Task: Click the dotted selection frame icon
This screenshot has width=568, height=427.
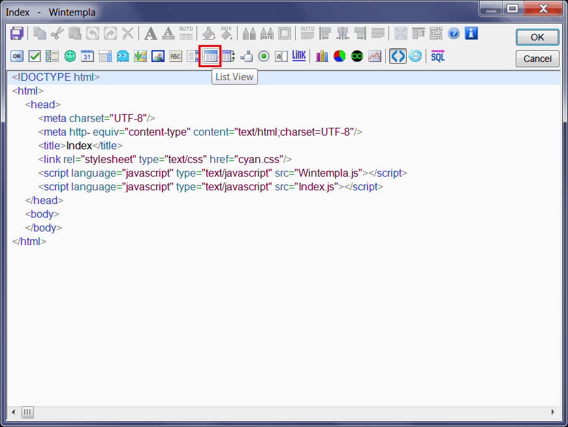Action: tap(285, 34)
